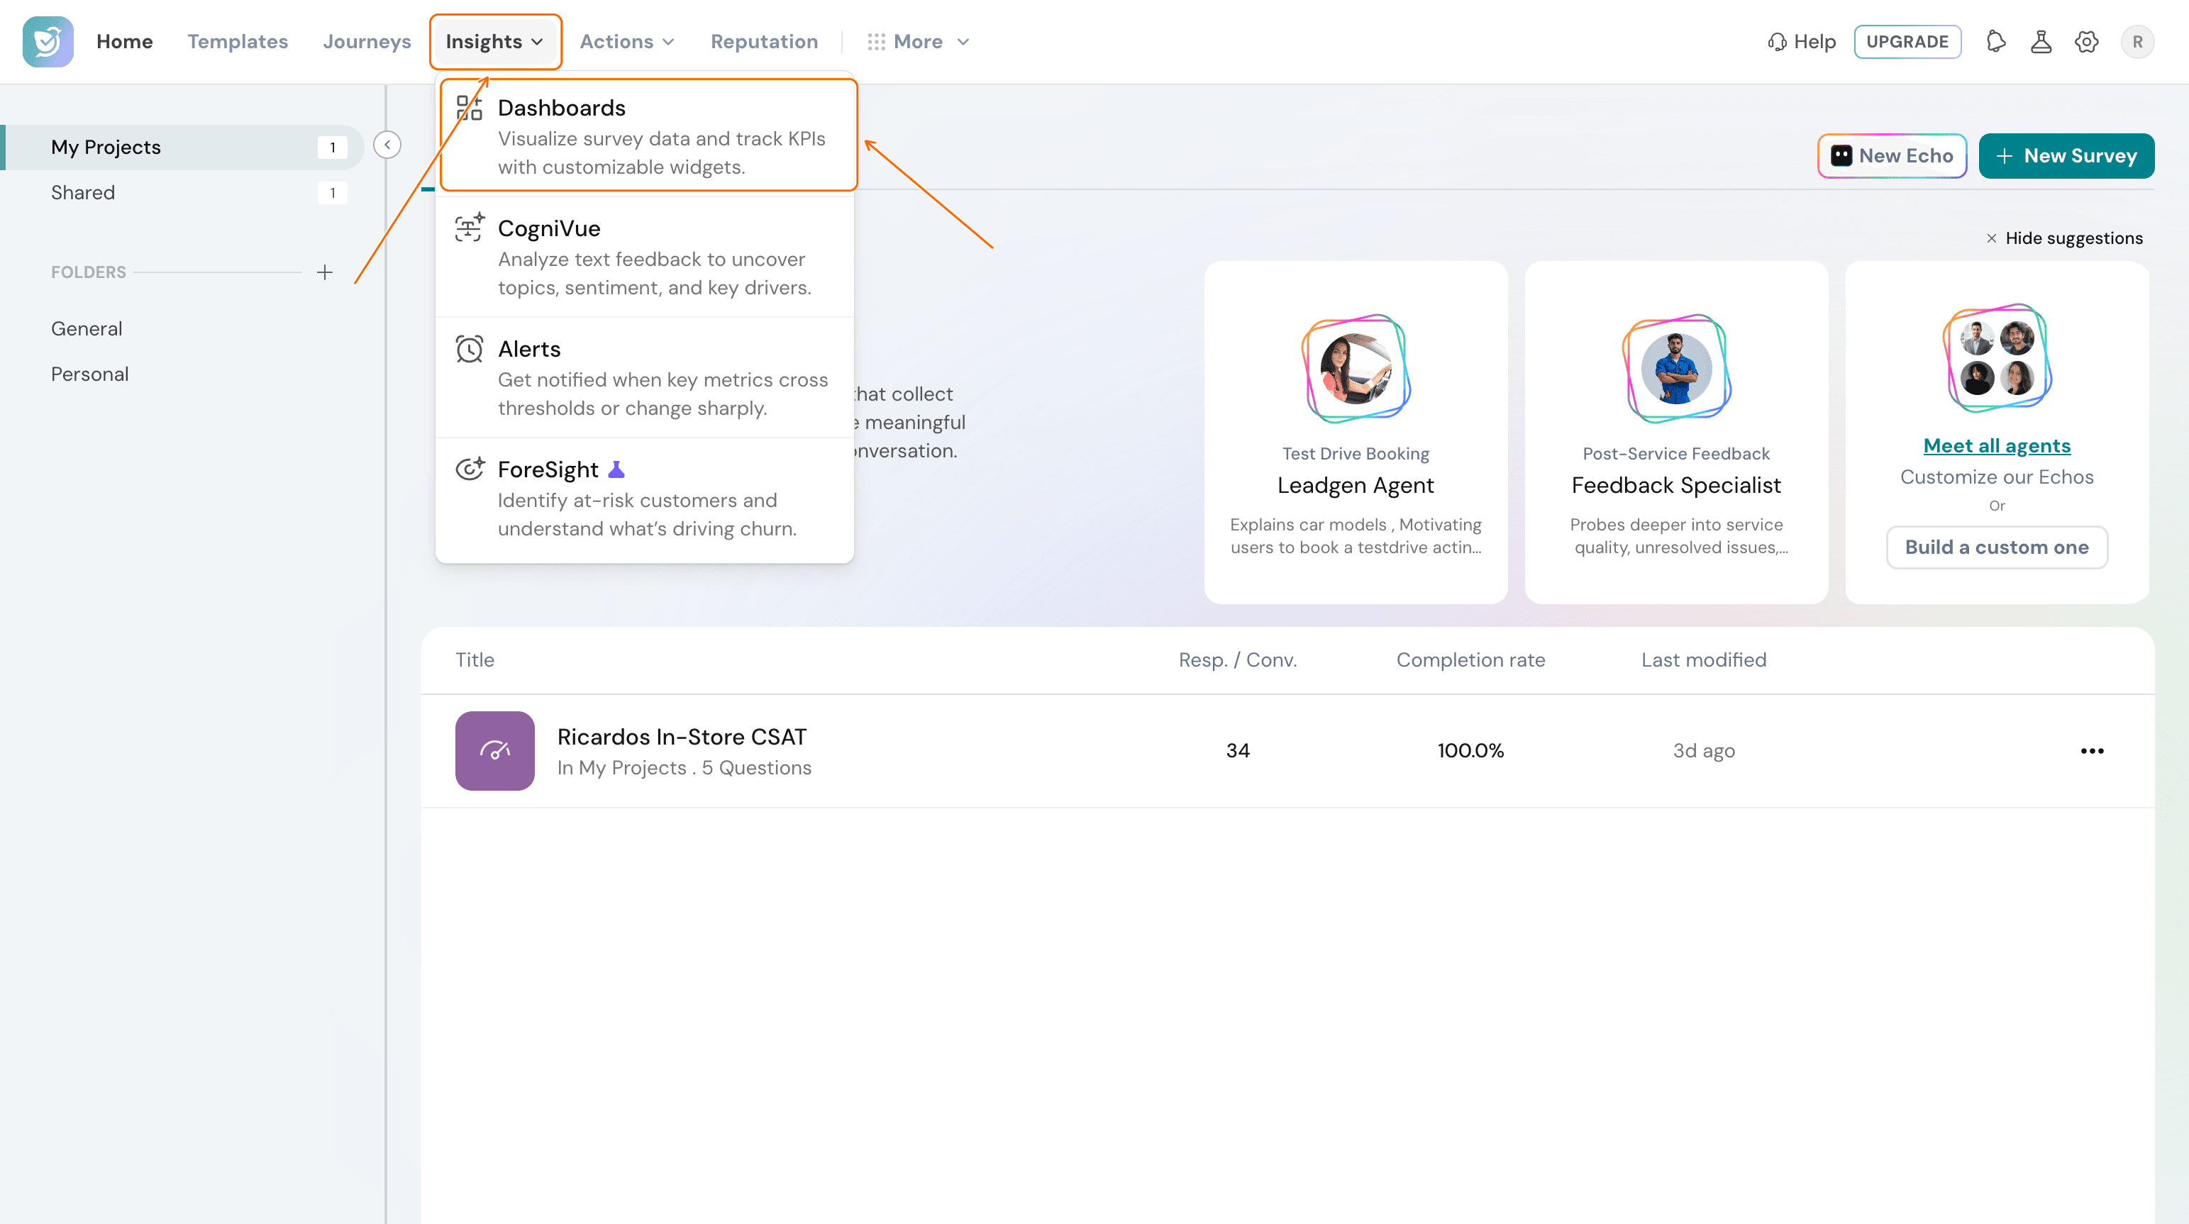Open the lab flask icon in header

click(2041, 40)
